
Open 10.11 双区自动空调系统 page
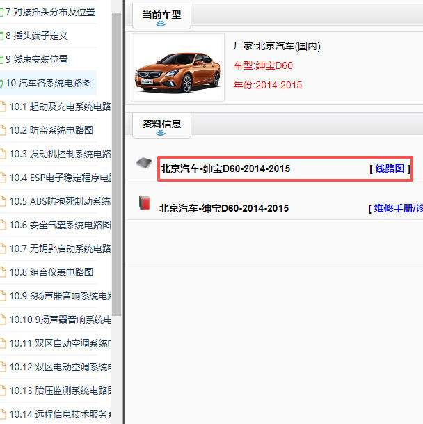click(60, 343)
